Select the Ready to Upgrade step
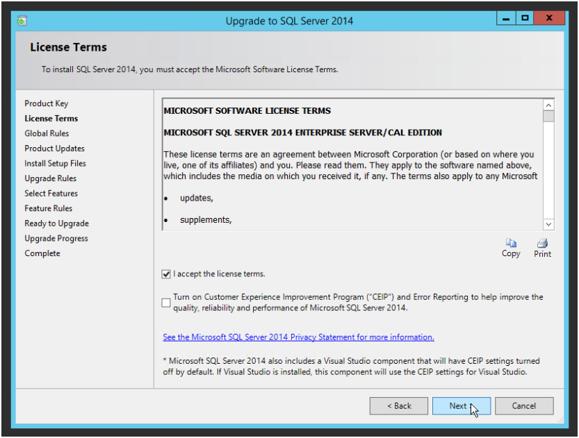The height and width of the screenshot is (438, 579). click(57, 224)
